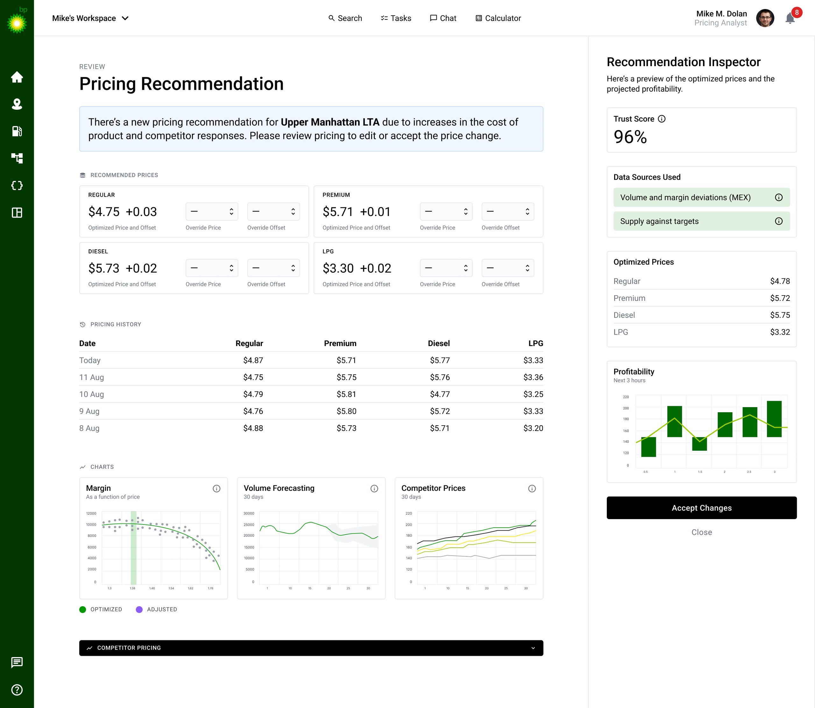Open the feedback message sidebar icon
815x708 pixels.
coord(17,663)
